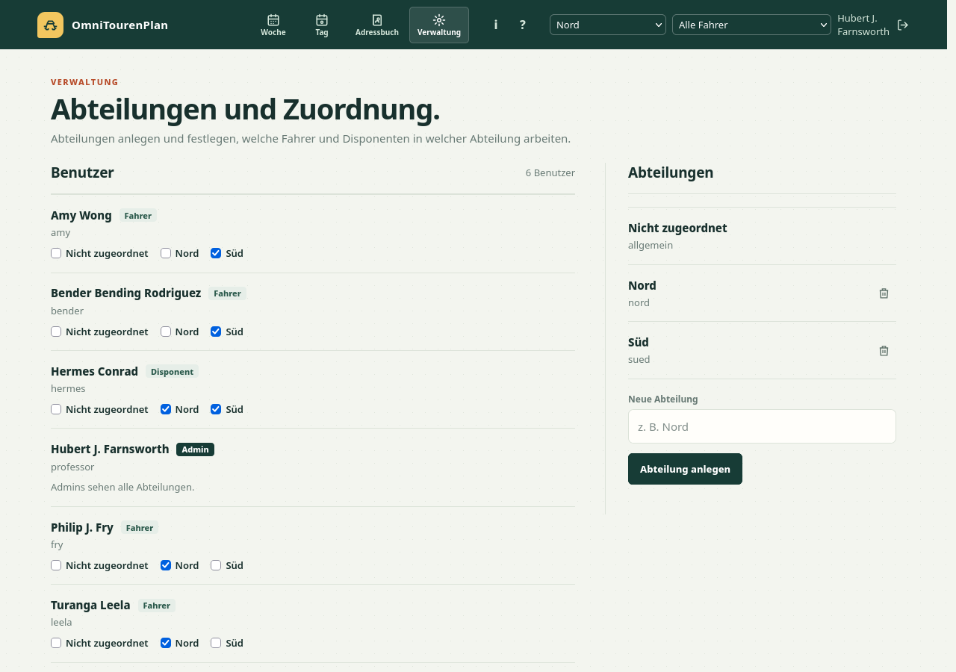Screen dimensions: 956x672
Task: Delete the Nord department with trash icon
Action: click(x=884, y=293)
